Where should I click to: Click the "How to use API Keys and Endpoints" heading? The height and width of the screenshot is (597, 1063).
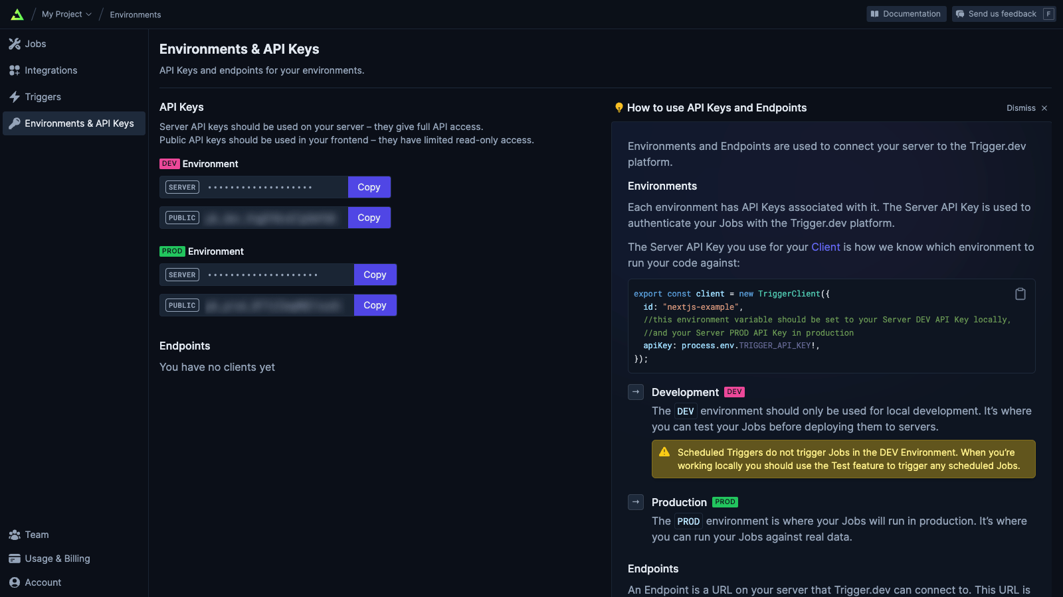click(717, 108)
